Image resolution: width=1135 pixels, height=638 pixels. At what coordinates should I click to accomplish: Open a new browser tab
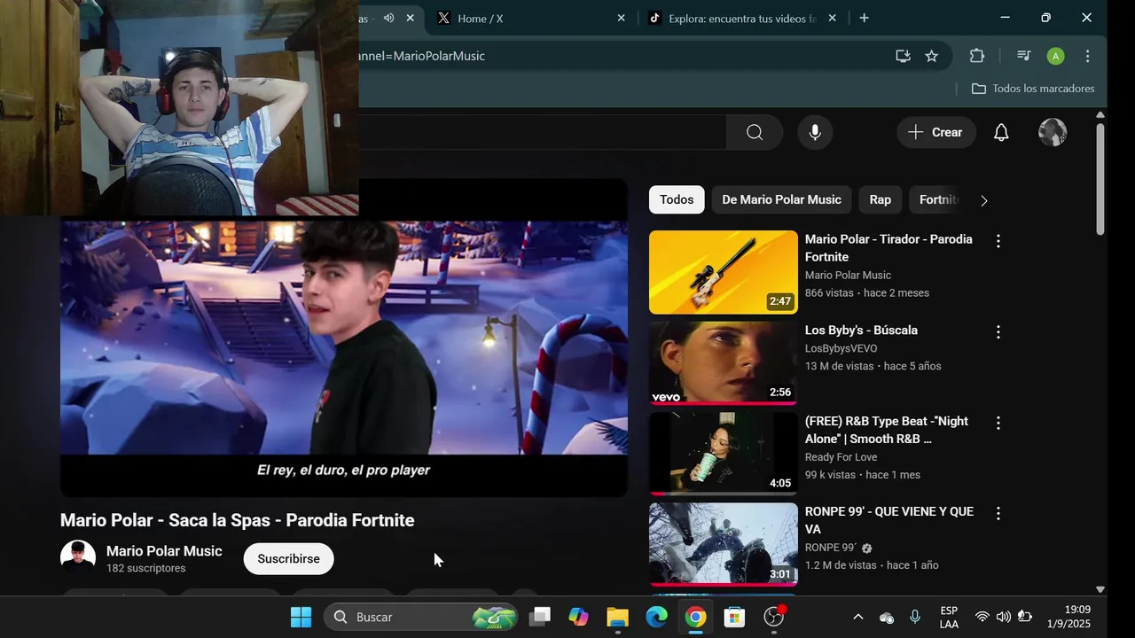[x=864, y=18]
